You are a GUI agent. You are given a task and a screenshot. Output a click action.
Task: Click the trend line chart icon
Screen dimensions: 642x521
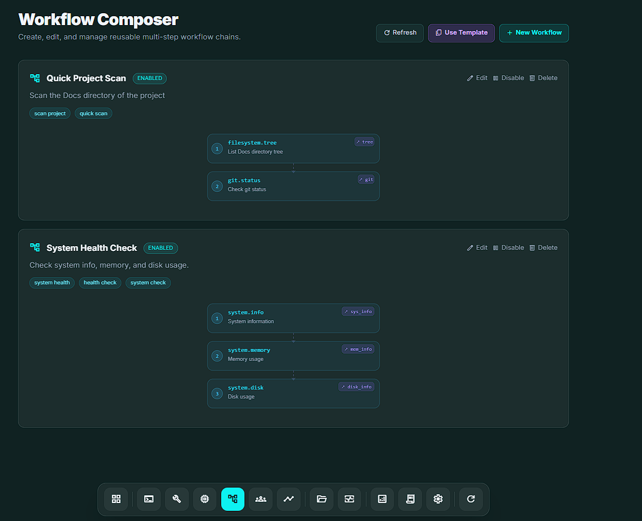[x=289, y=499]
